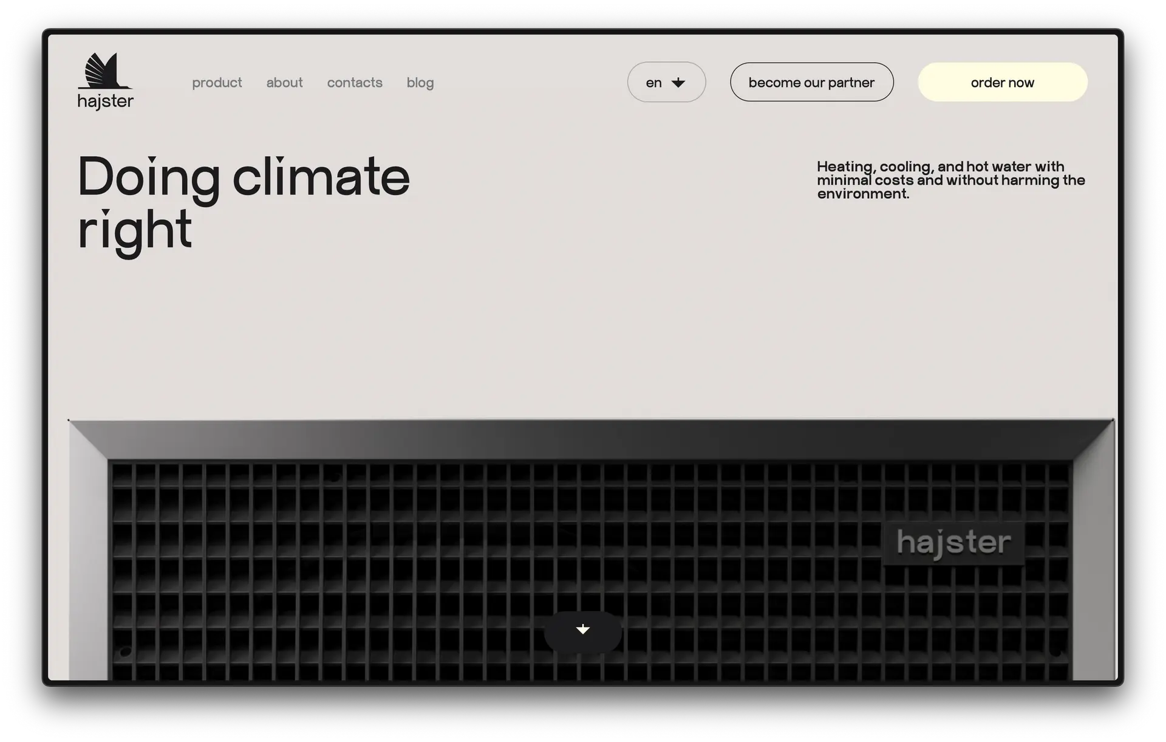Click the white down arrow icon
Image resolution: width=1166 pixels, height=742 pixels.
click(x=583, y=630)
